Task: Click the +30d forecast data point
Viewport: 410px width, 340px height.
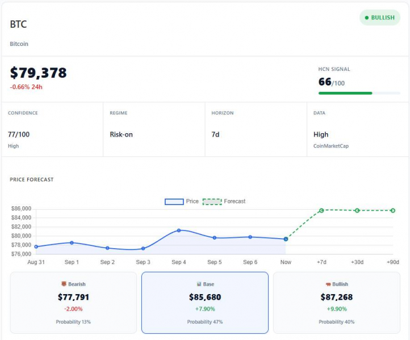Action: point(357,210)
